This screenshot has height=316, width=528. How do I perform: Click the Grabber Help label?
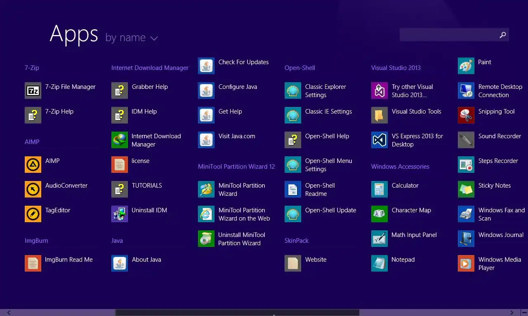point(150,87)
